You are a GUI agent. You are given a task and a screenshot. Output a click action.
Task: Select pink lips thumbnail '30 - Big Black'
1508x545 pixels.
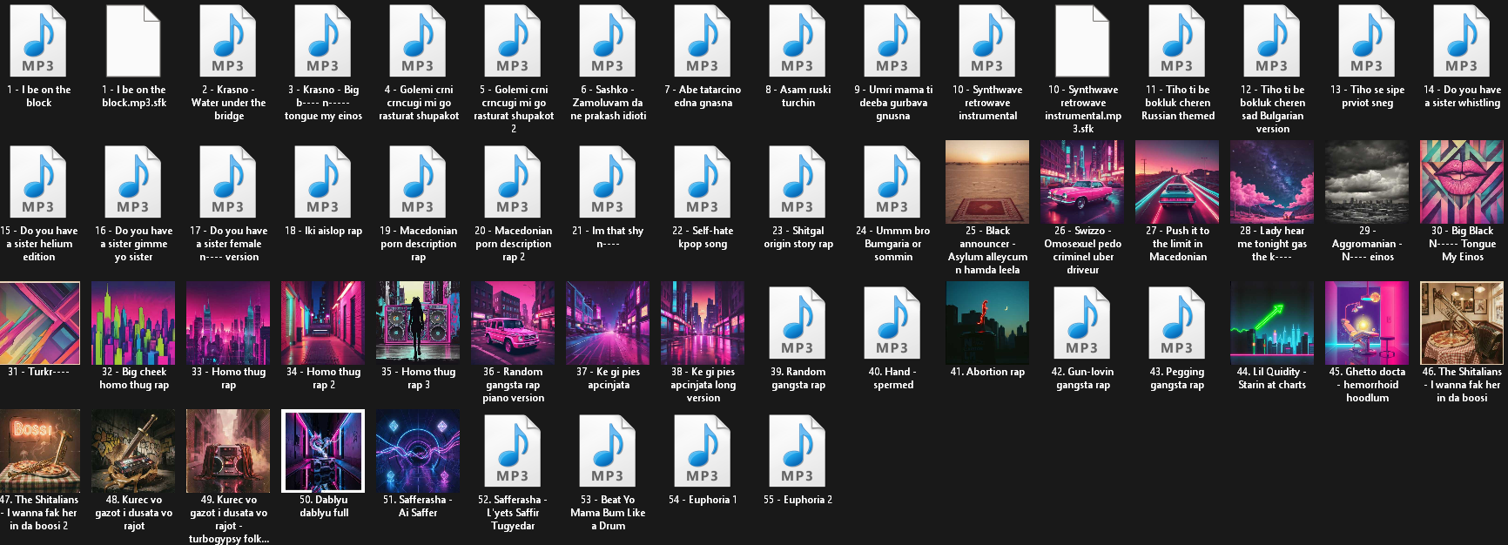(x=1462, y=182)
